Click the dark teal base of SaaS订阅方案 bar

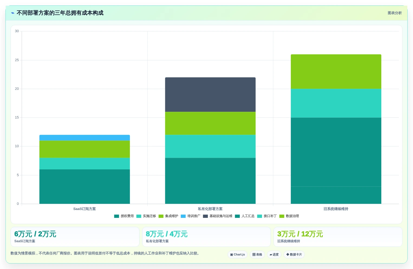click(84, 187)
